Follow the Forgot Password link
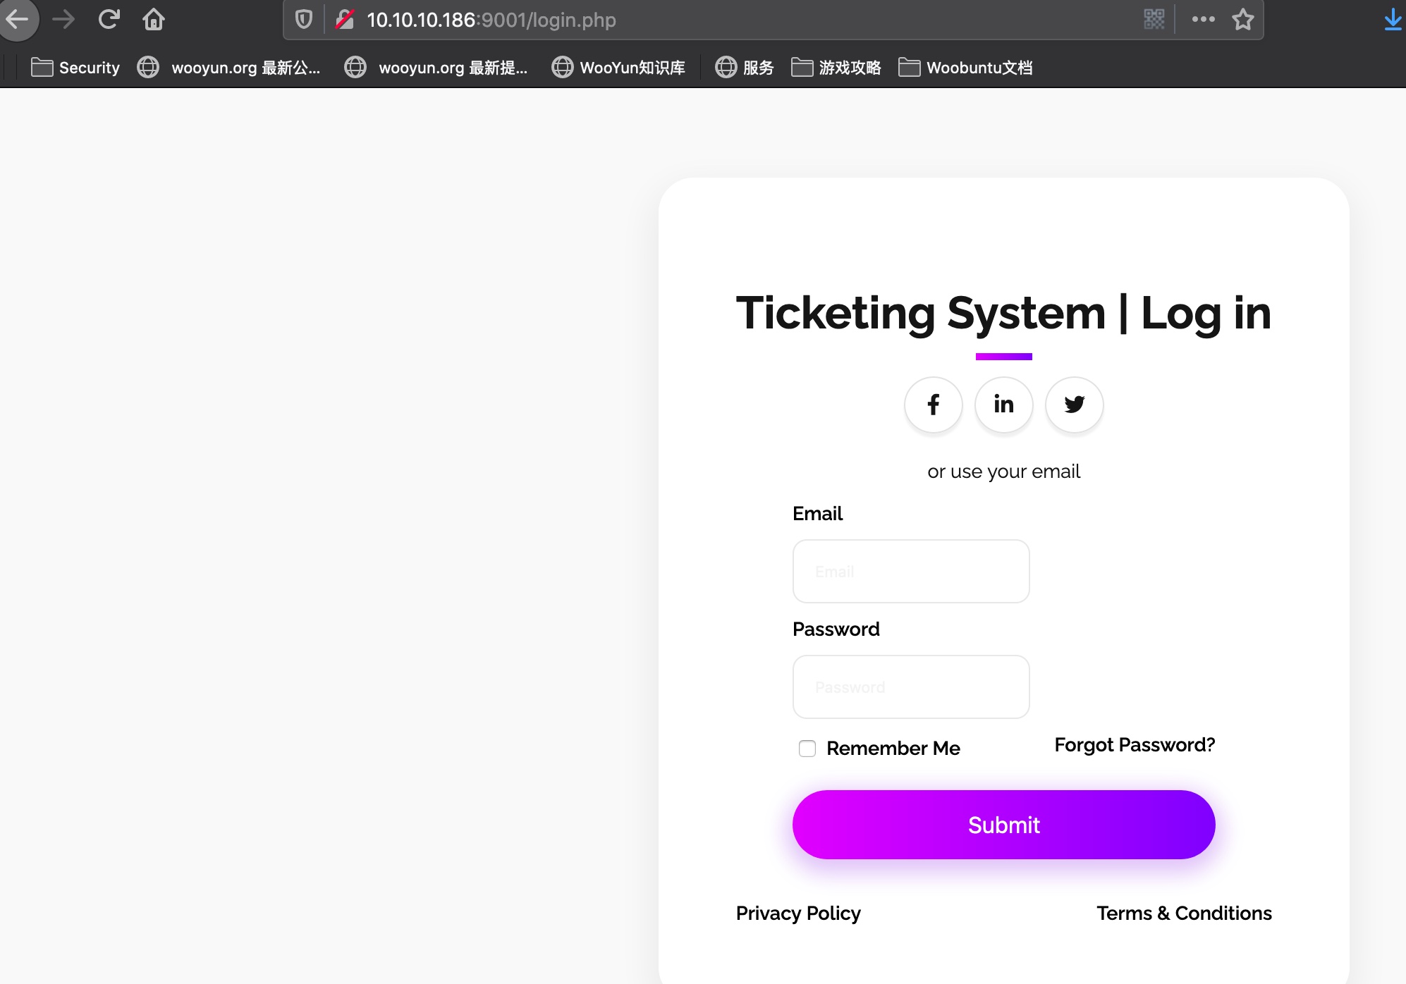The height and width of the screenshot is (984, 1406). [1134, 745]
